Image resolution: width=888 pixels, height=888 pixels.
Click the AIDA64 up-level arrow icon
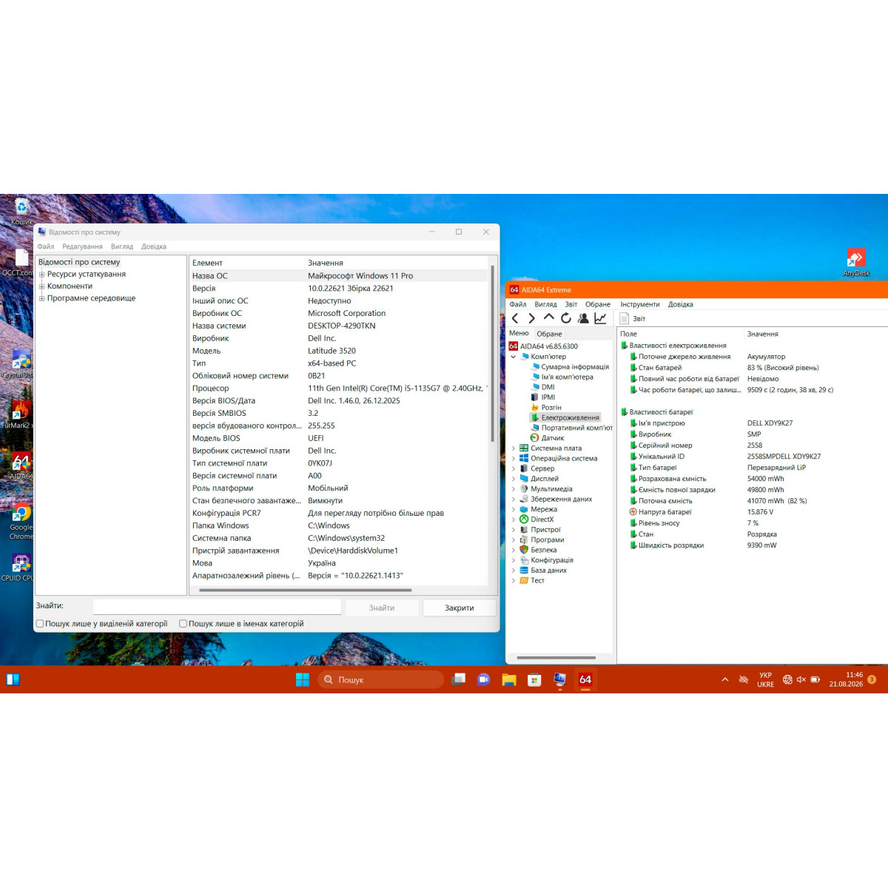(x=548, y=317)
